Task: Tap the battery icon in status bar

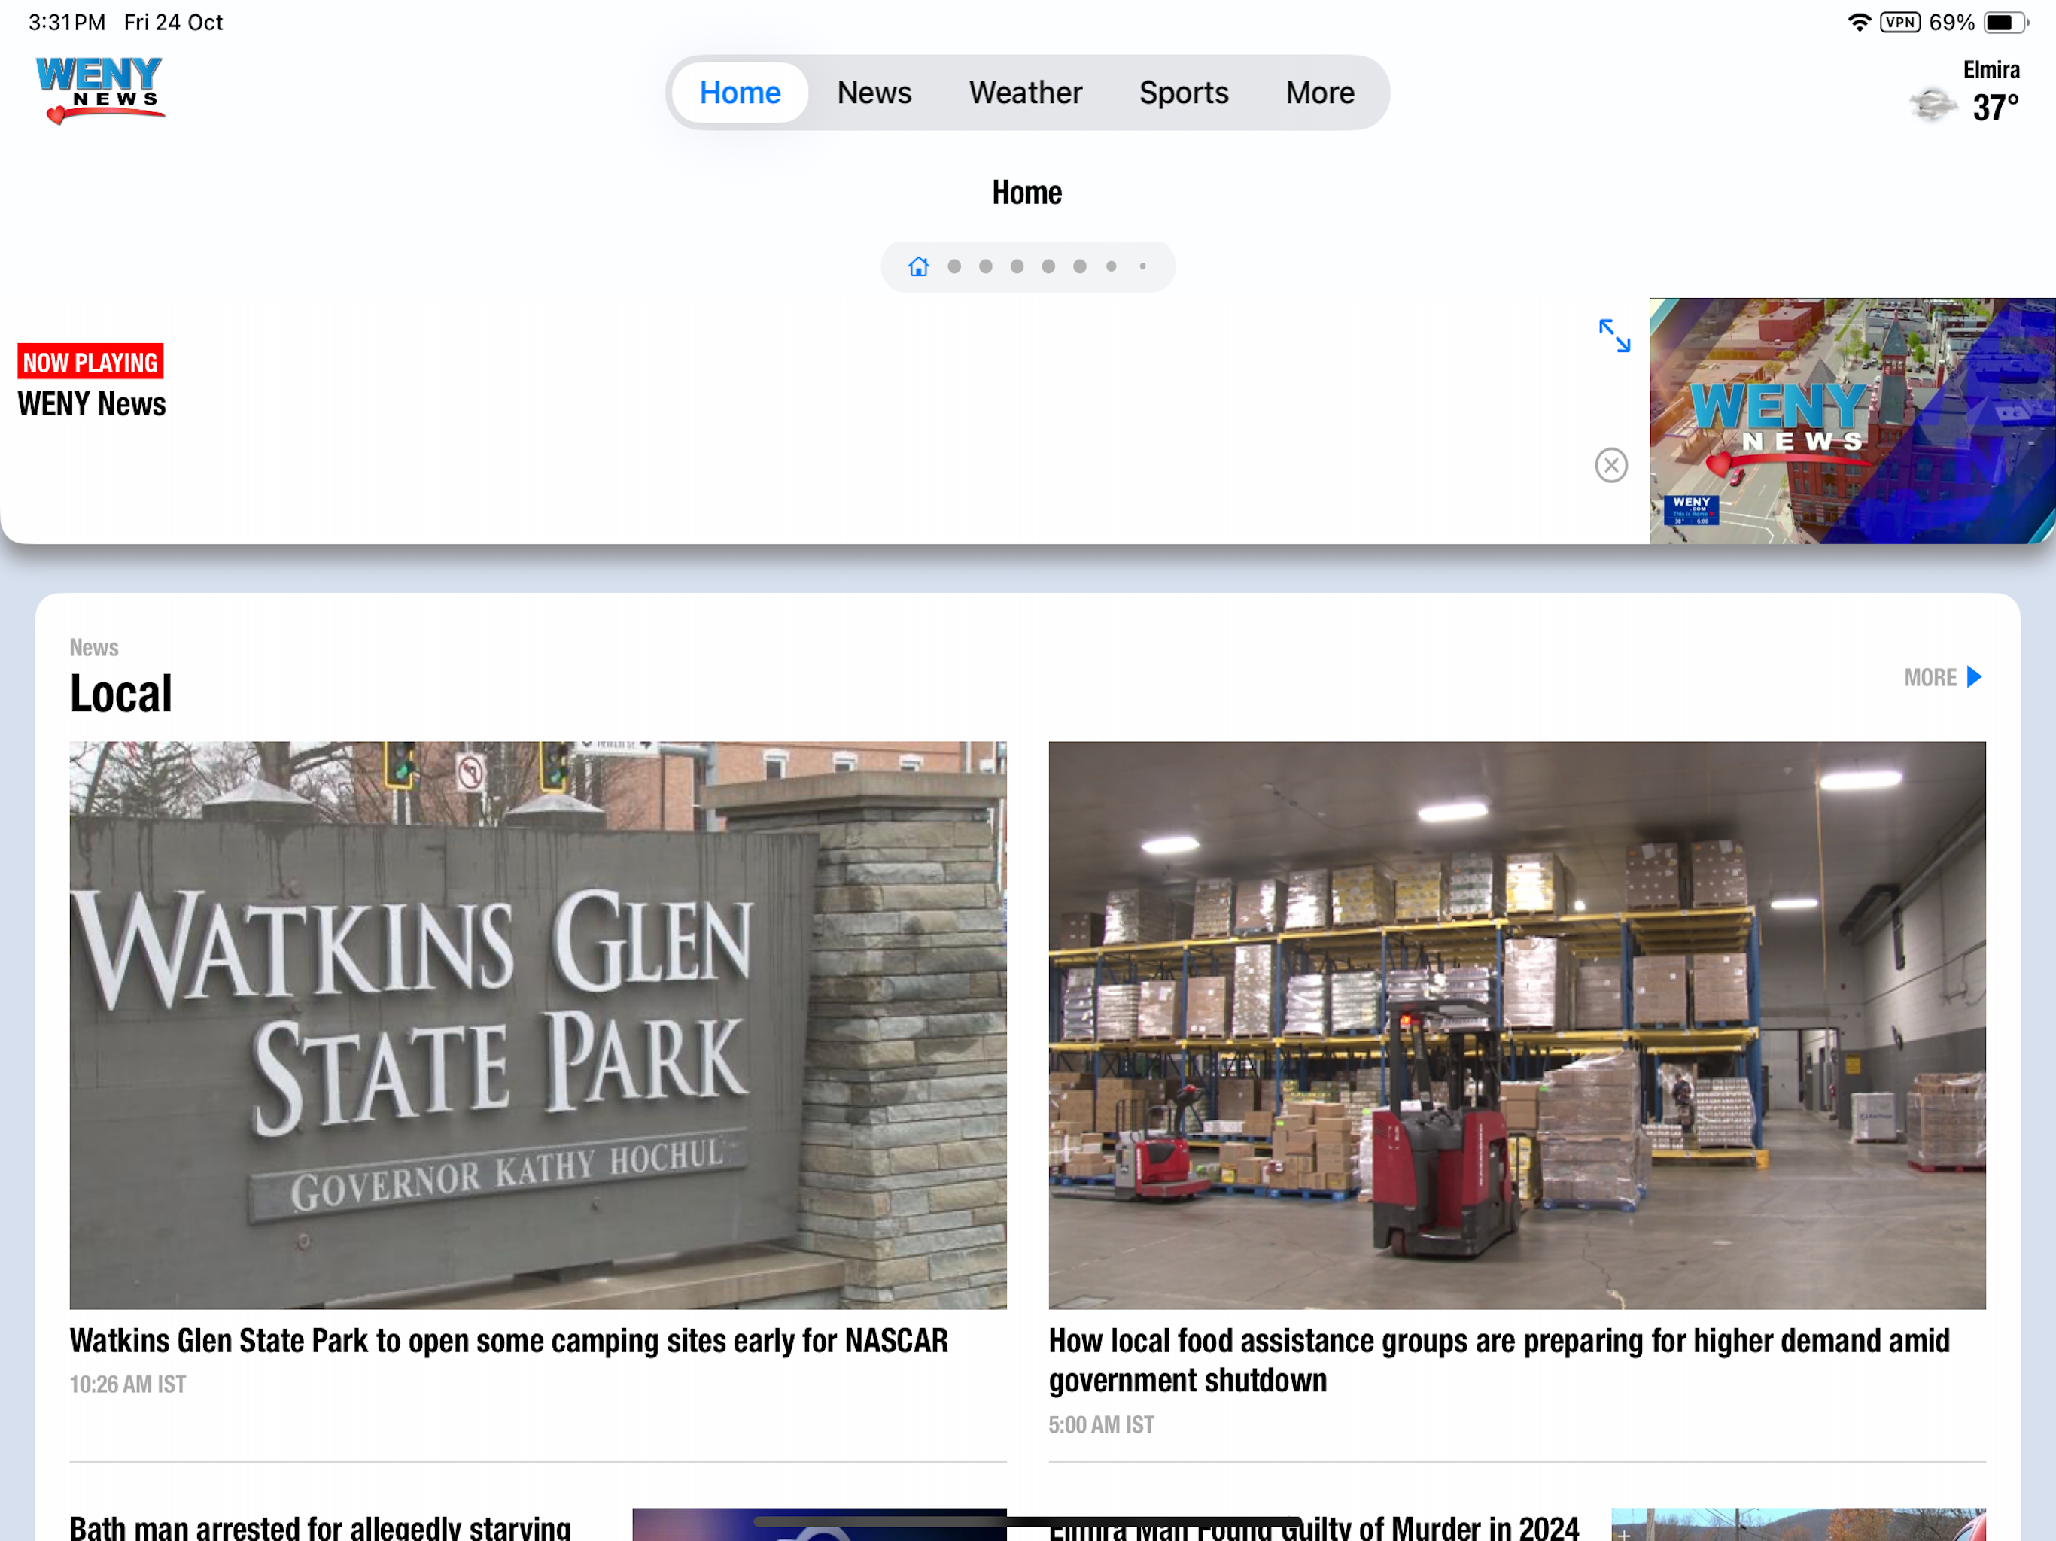Action: pyautogui.click(x=2005, y=23)
